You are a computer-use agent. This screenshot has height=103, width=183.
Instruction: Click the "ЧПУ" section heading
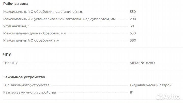[7, 55]
